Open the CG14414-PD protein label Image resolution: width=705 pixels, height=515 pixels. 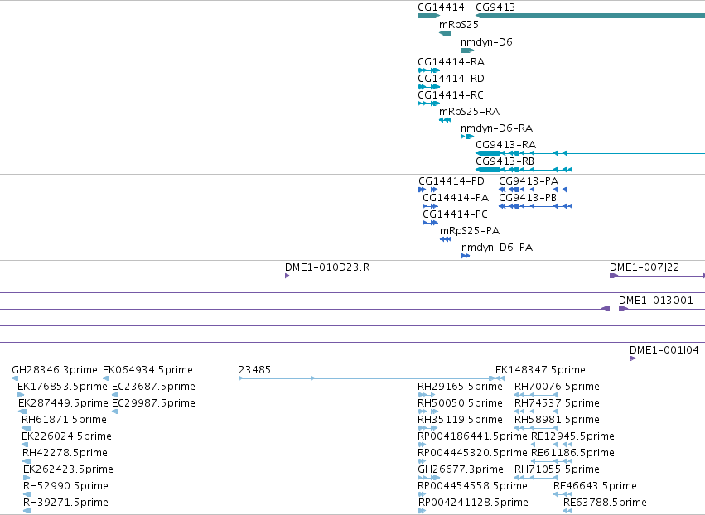point(451,181)
